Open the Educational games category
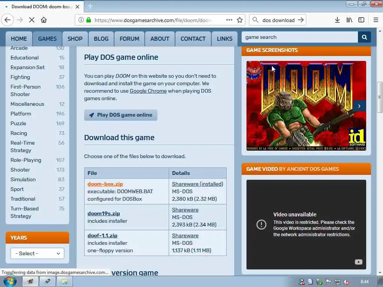Screen dimensions: 383x287 (24, 58)
